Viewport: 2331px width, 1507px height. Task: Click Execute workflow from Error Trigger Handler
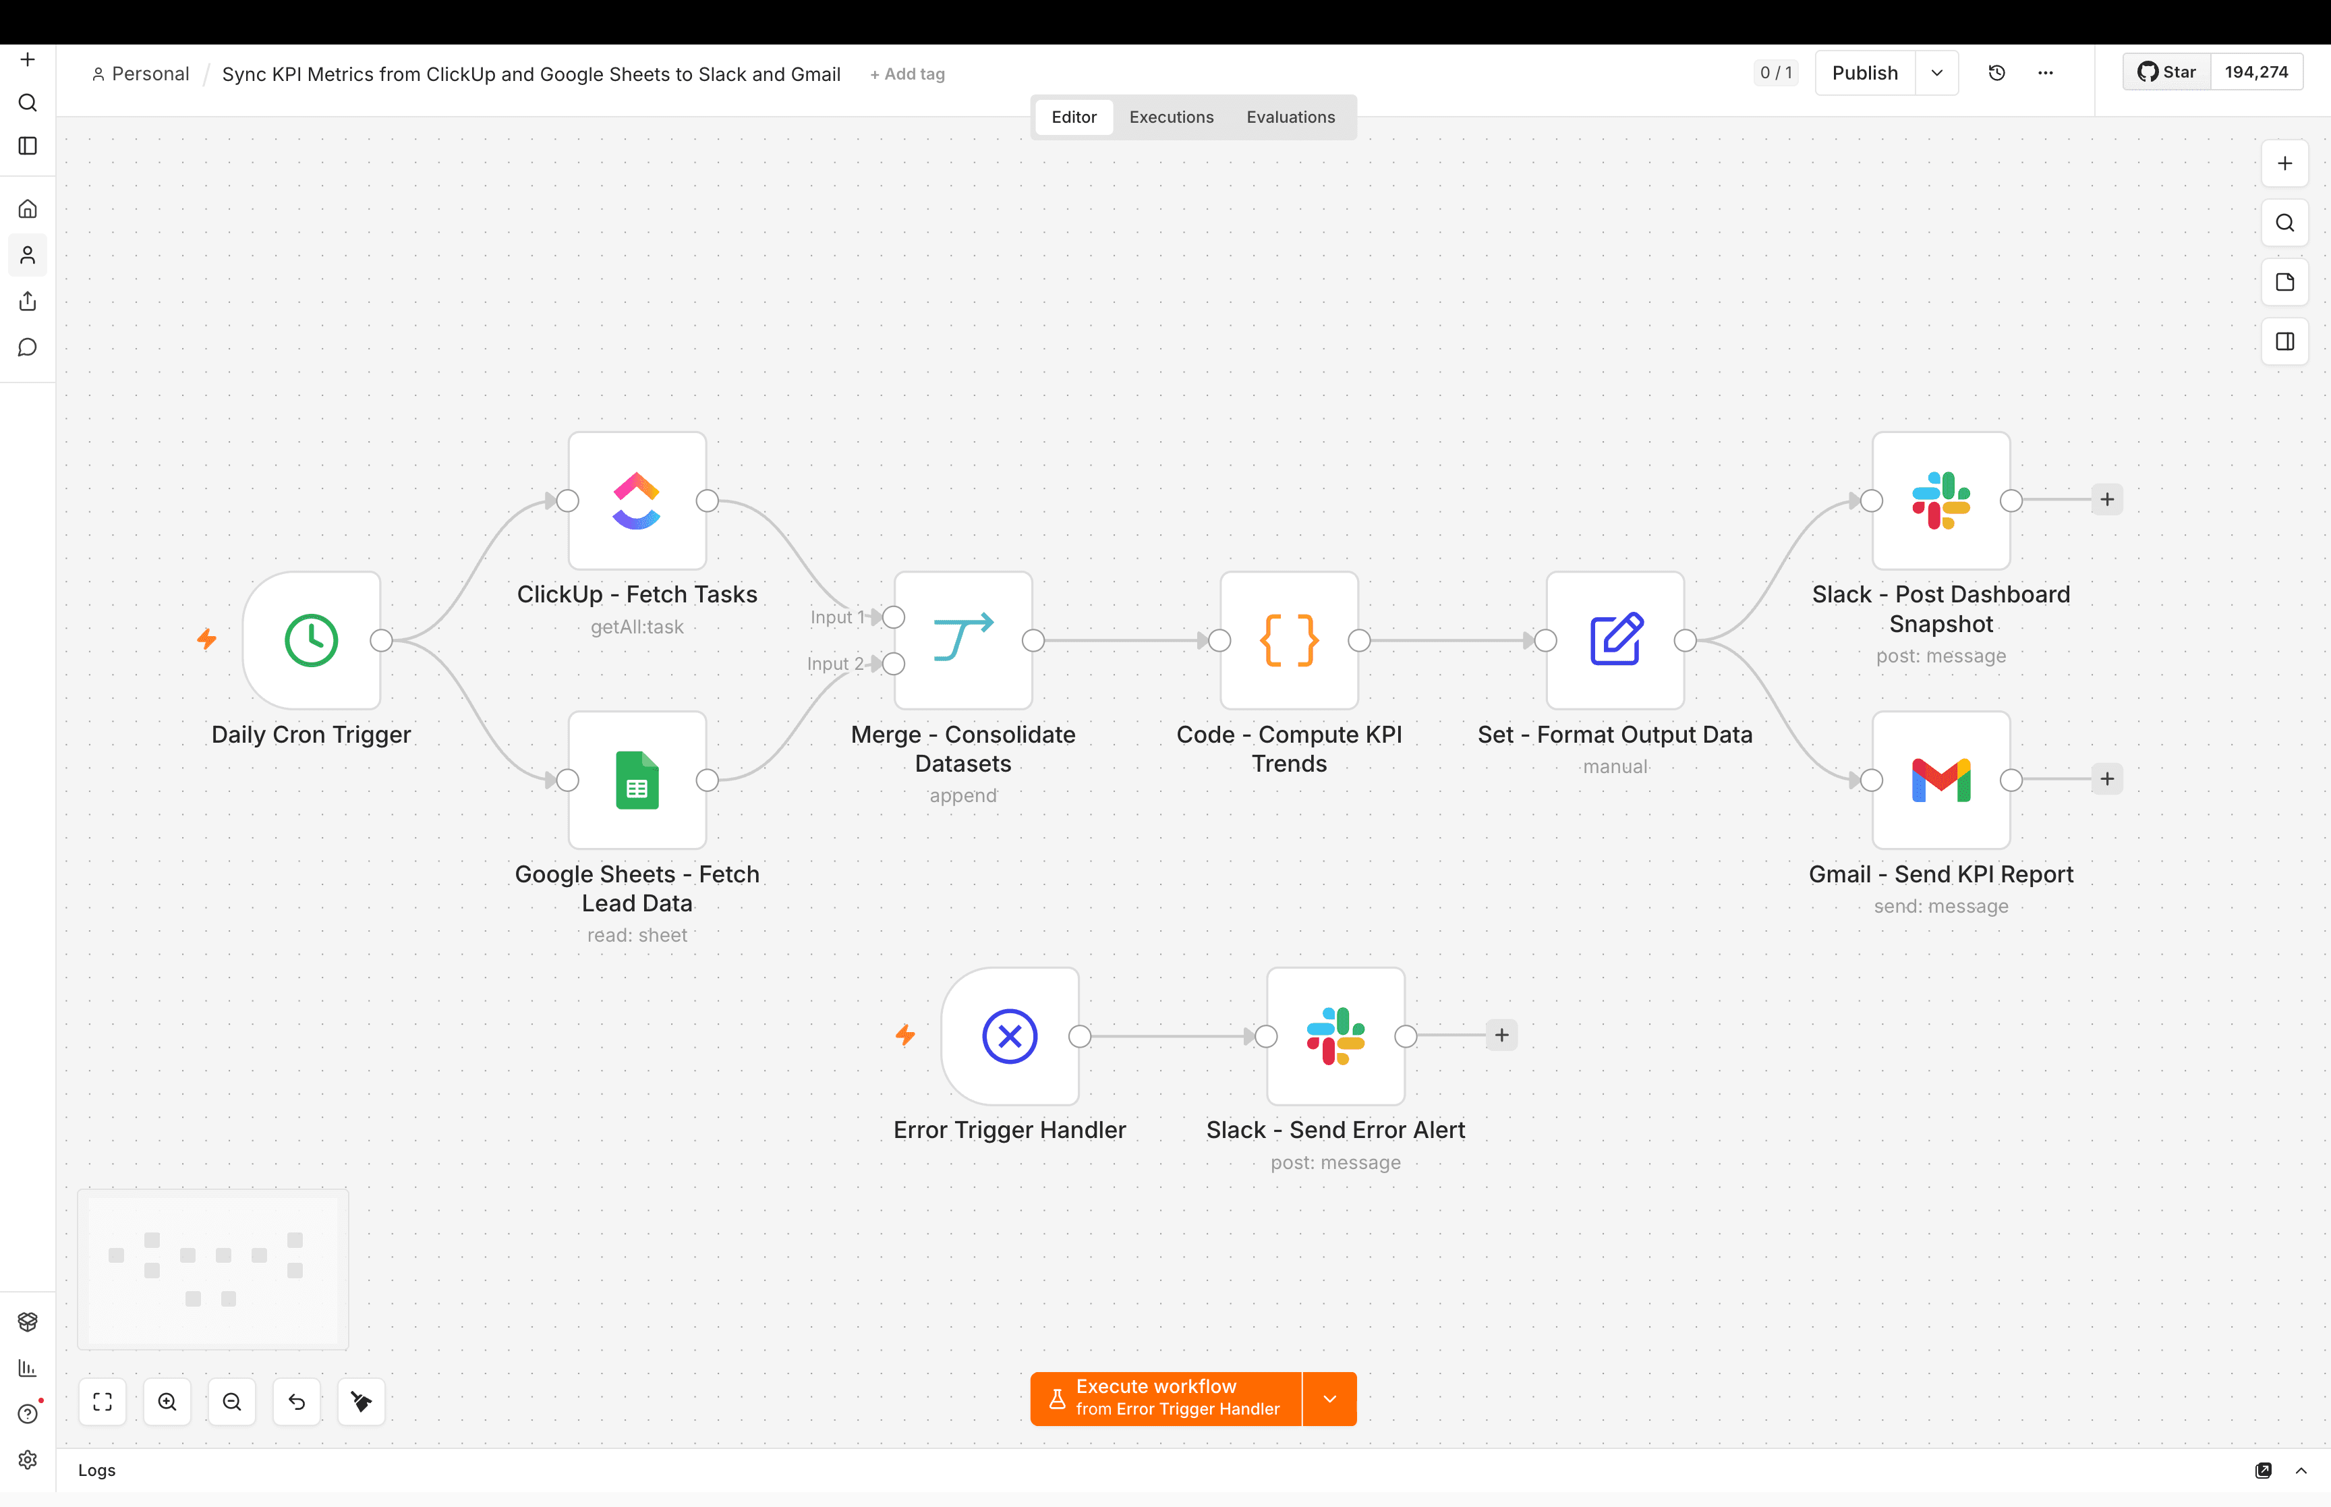(x=1165, y=1398)
